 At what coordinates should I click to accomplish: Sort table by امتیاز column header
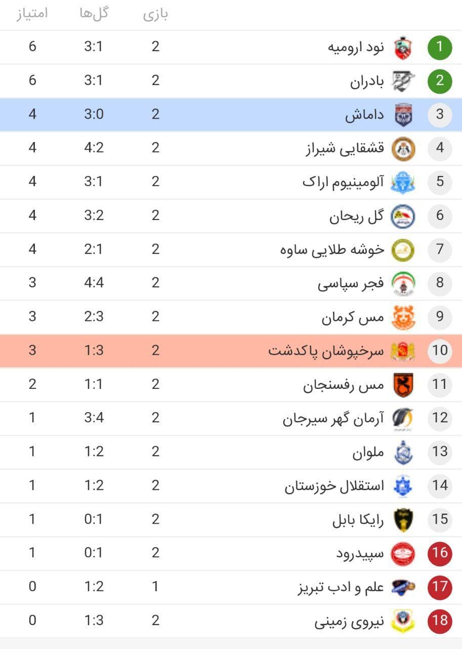pyautogui.click(x=32, y=14)
